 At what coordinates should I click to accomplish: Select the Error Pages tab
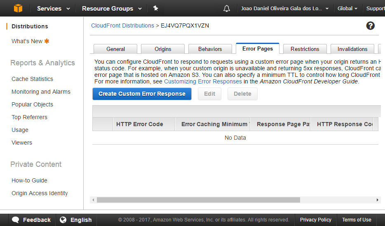pos(258,48)
